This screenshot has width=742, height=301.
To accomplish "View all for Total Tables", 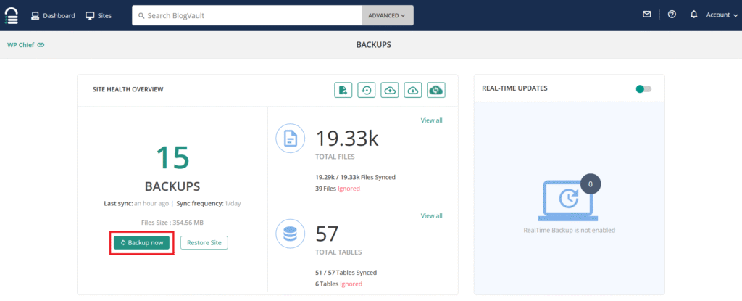I will (x=432, y=215).
